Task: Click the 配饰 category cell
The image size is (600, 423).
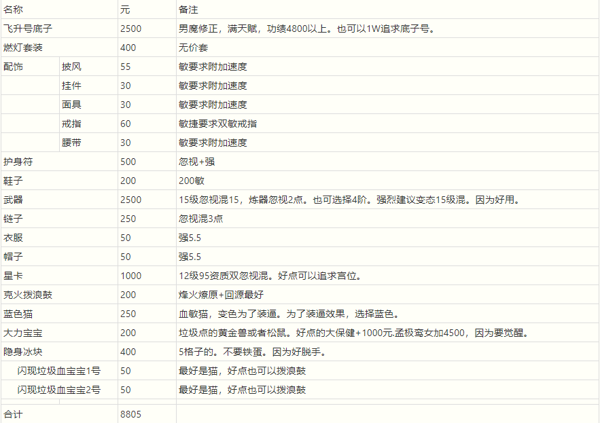Action: pyautogui.click(x=13, y=67)
